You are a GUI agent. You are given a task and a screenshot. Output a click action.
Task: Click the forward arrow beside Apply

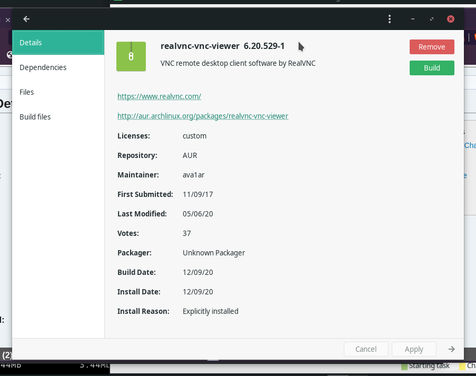(x=452, y=349)
